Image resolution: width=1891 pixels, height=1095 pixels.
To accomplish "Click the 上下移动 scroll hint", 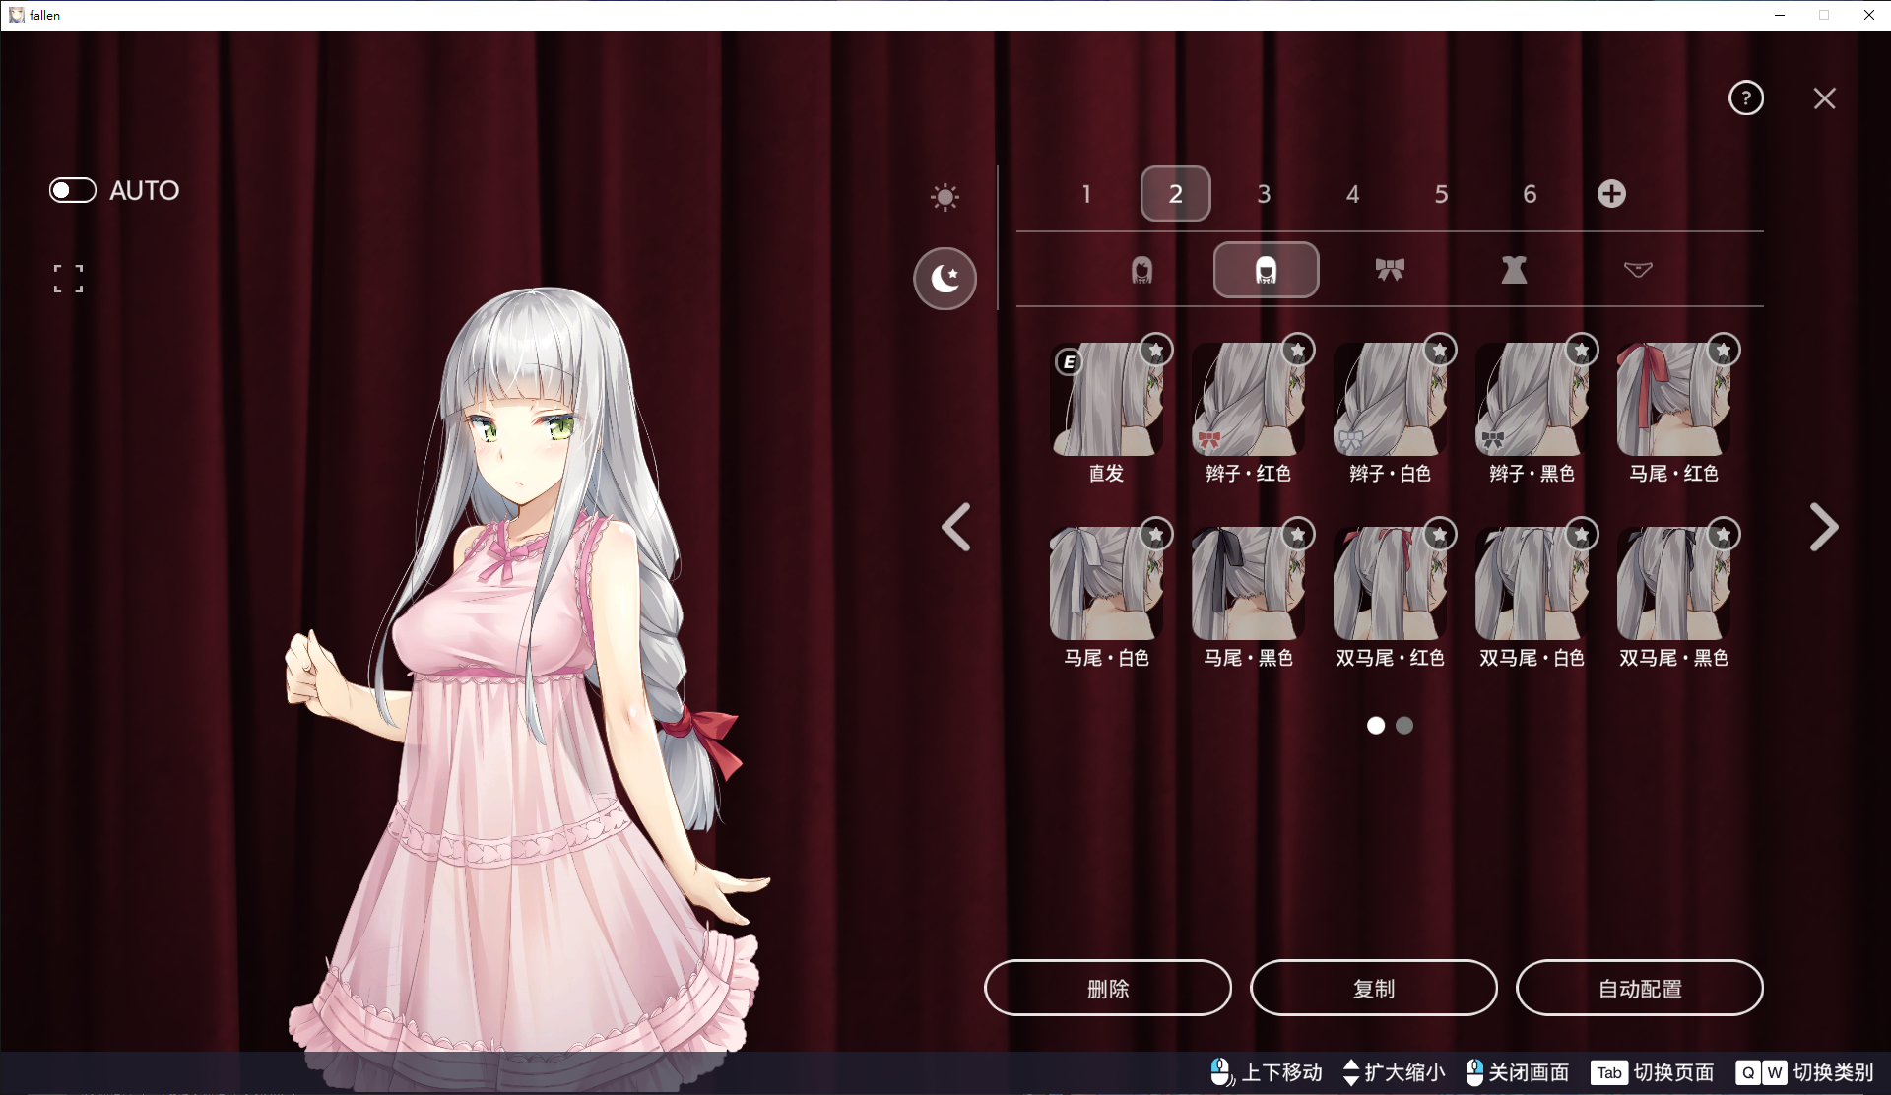I will pyautogui.click(x=1267, y=1072).
